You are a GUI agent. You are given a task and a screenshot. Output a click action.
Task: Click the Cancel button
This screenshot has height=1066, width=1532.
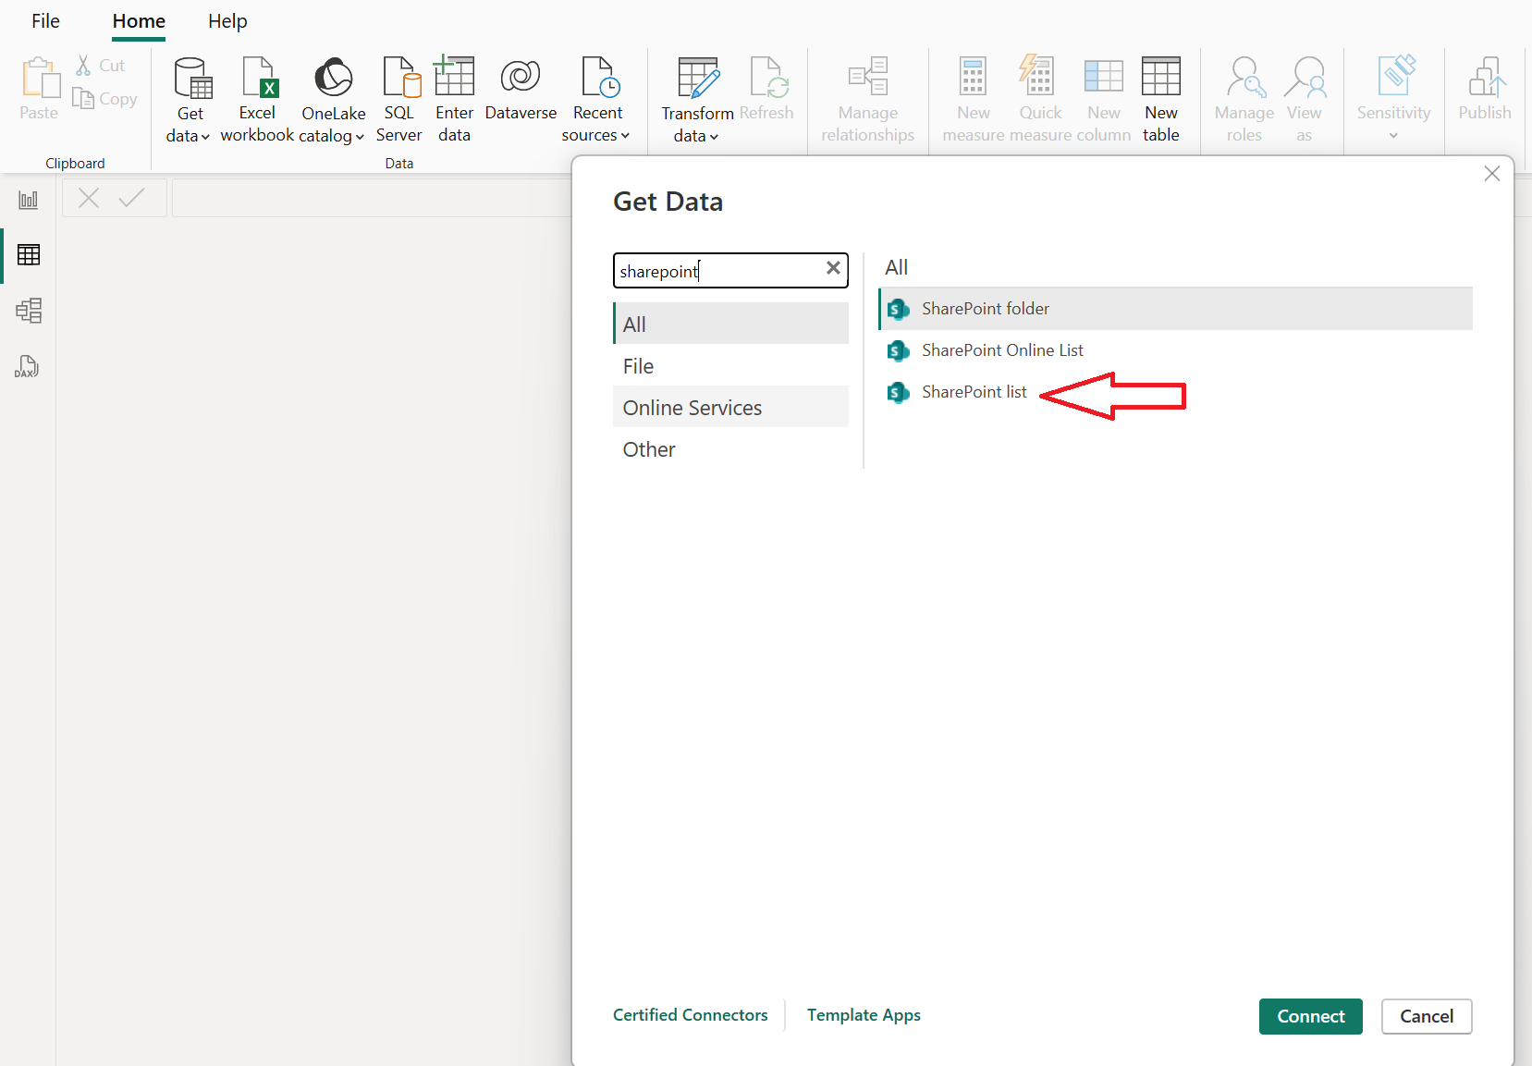[x=1427, y=1016]
